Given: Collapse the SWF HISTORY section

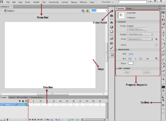Looking at the screenshot, I should [117, 68].
